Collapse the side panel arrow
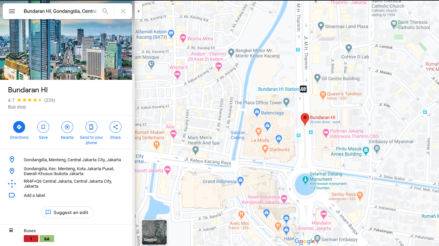This screenshot has width=439, height=246. pos(139,11)
